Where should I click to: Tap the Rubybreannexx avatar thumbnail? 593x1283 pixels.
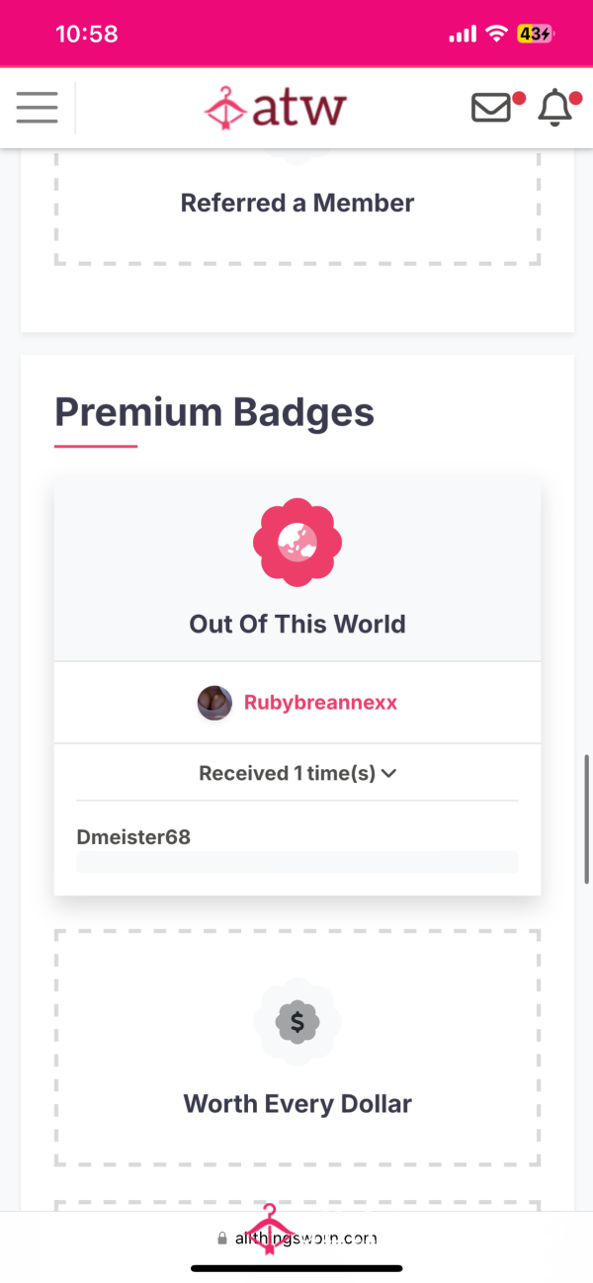coord(214,703)
